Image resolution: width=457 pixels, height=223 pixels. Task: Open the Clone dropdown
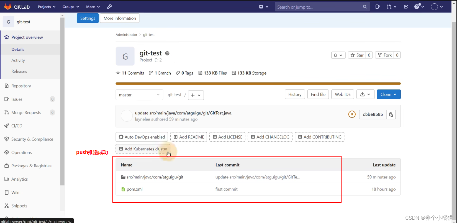click(x=389, y=94)
